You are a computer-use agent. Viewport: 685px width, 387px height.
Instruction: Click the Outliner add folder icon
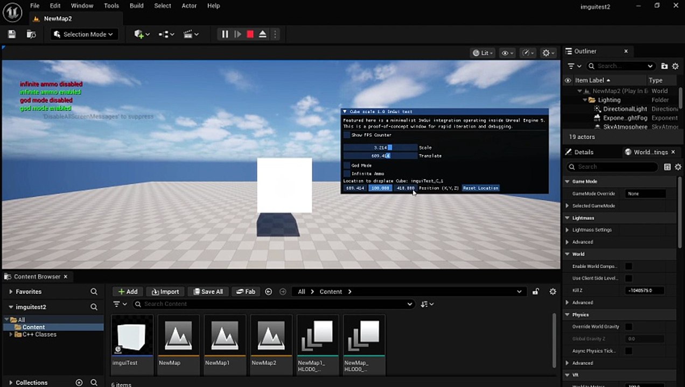[x=664, y=66]
